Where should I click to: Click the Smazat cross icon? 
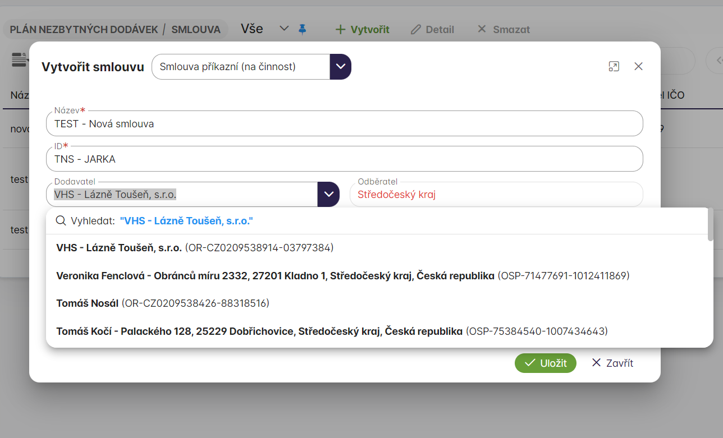pyautogui.click(x=481, y=29)
